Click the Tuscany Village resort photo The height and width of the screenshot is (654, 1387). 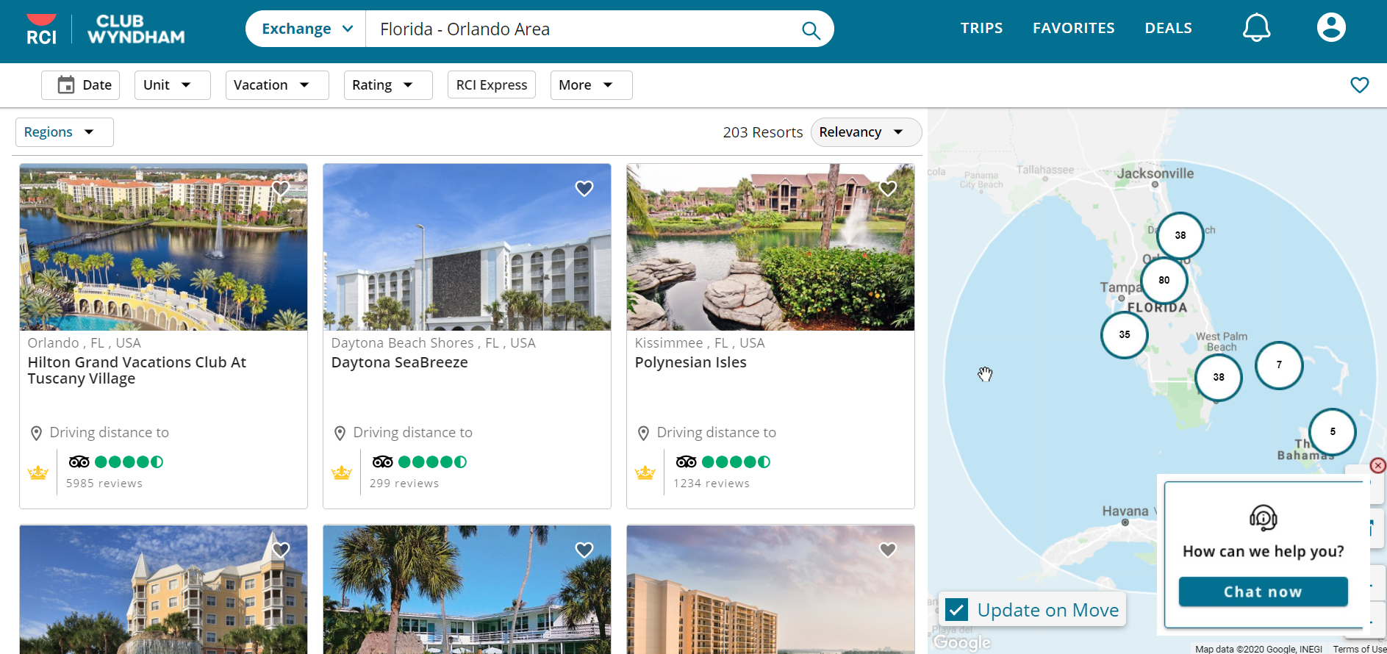pyautogui.click(x=163, y=247)
